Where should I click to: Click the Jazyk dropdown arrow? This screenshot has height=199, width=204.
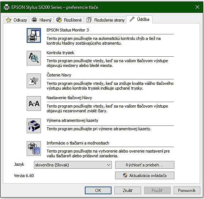108,165
